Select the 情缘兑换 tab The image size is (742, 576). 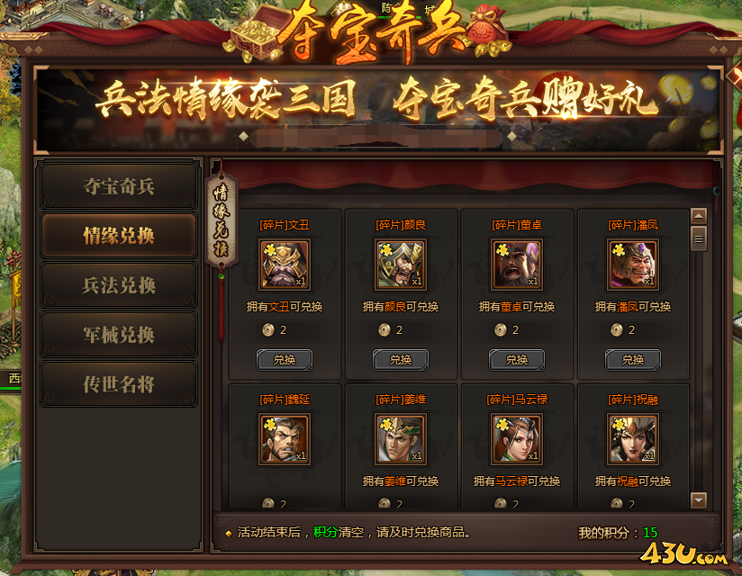[x=119, y=236]
